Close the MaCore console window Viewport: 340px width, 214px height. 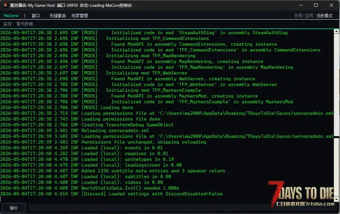click(331, 5)
